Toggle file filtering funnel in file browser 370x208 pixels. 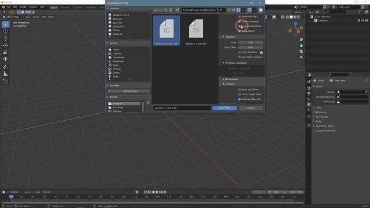tap(250, 10)
